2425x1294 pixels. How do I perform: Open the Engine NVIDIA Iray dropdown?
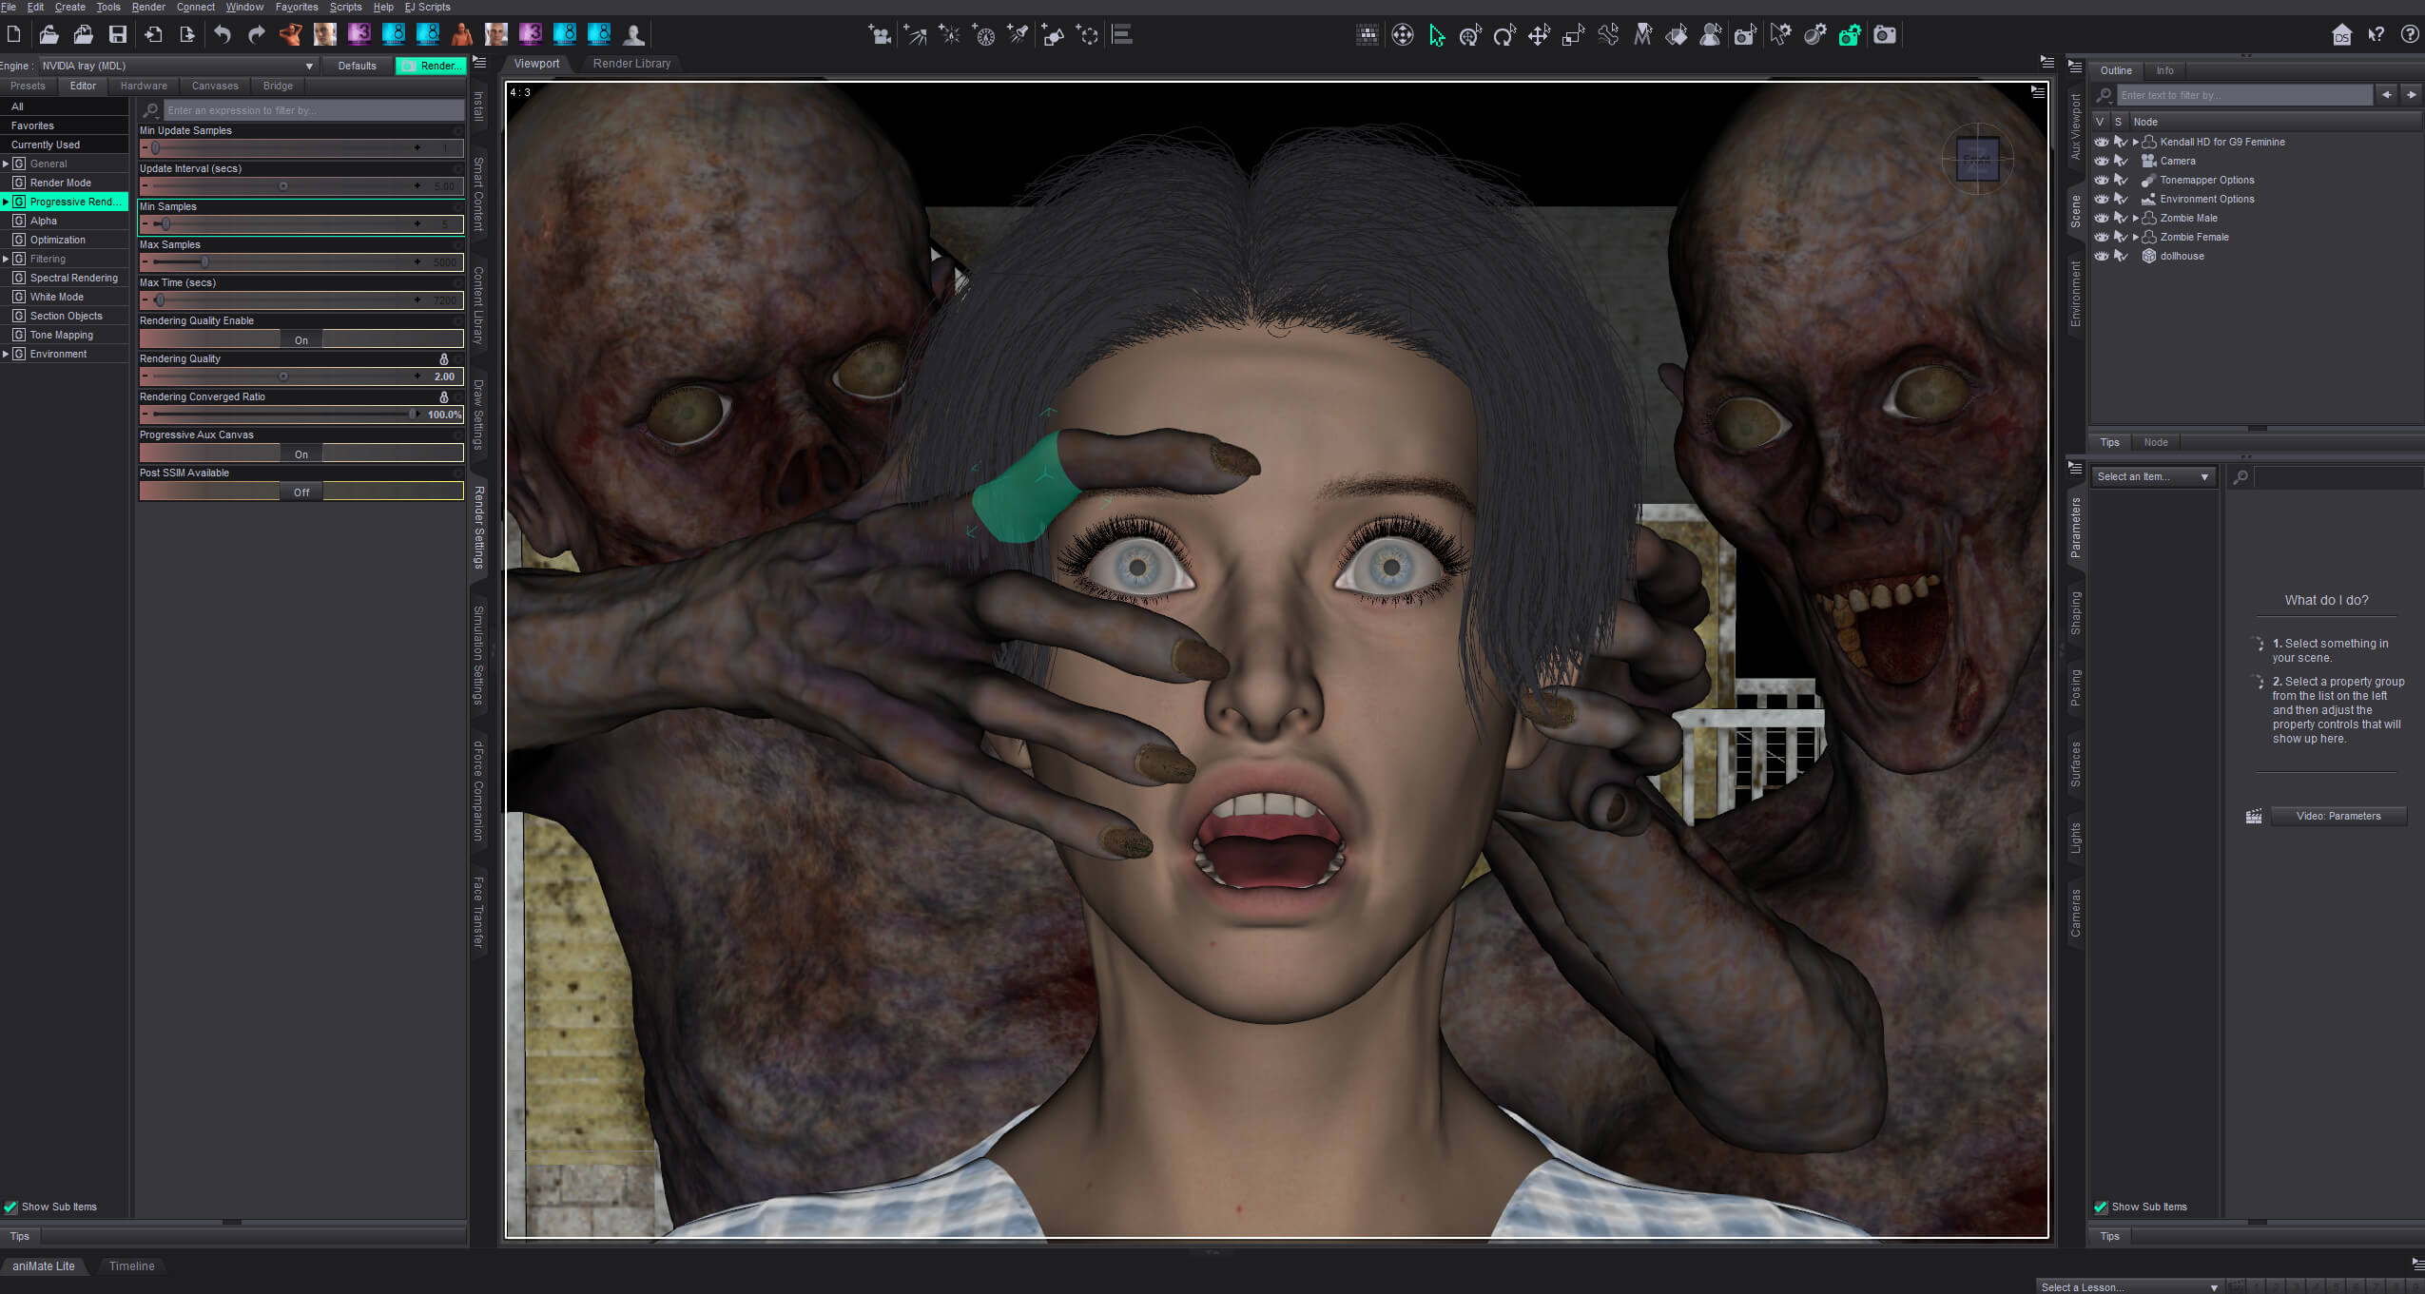tap(178, 66)
